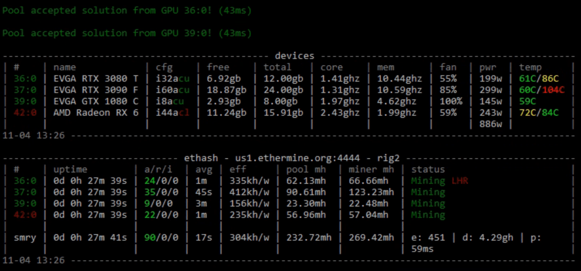Click efficiency value '412kh/w'
The height and width of the screenshot is (271, 581).
coord(250,192)
